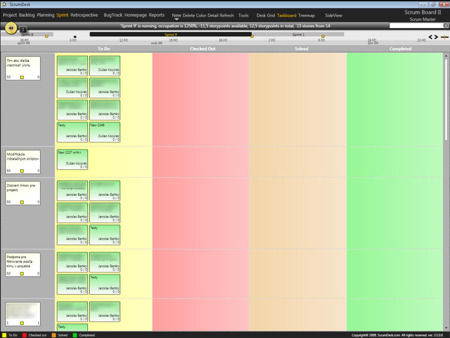Click the To Do column header
450x338 pixels.
coord(104,48)
